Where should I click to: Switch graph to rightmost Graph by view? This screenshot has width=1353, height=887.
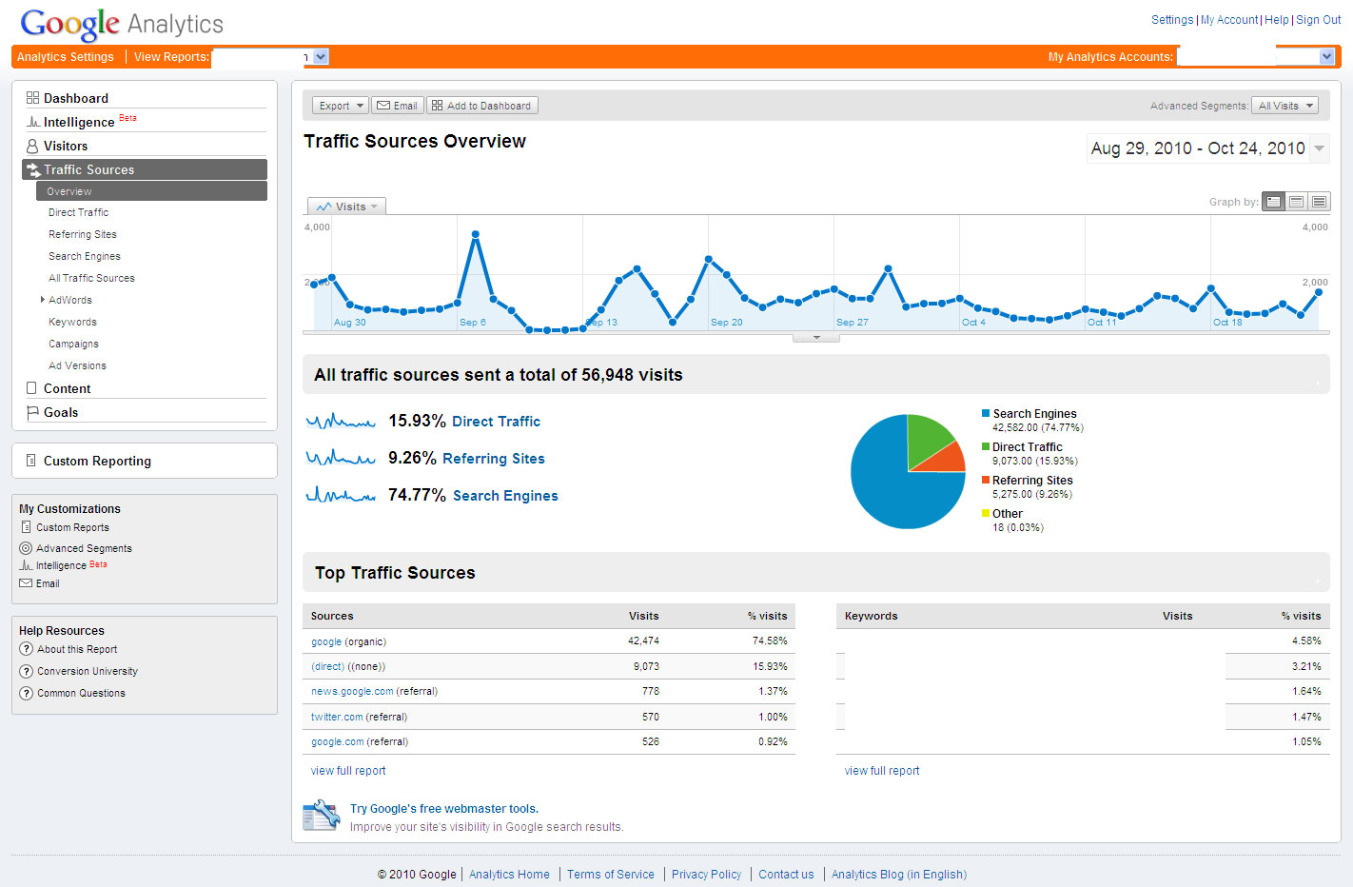click(1319, 202)
